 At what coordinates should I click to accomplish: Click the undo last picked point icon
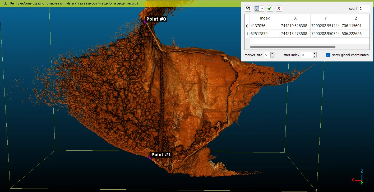pos(248,8)
